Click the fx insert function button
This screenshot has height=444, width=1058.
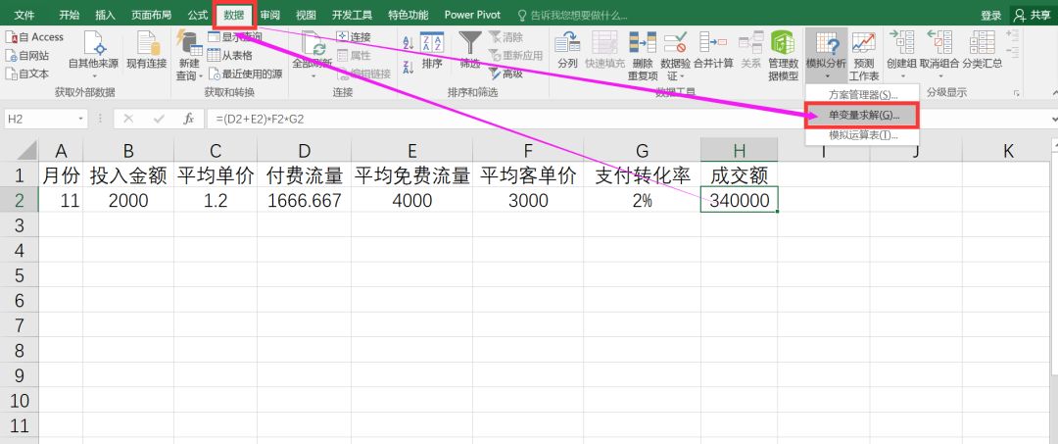[189, 119]
